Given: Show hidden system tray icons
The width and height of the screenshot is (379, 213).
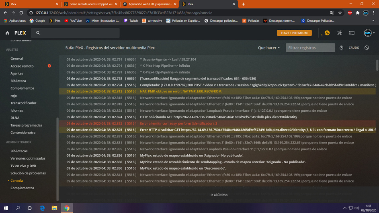Looking at the screenshot, I should [345, 208].
